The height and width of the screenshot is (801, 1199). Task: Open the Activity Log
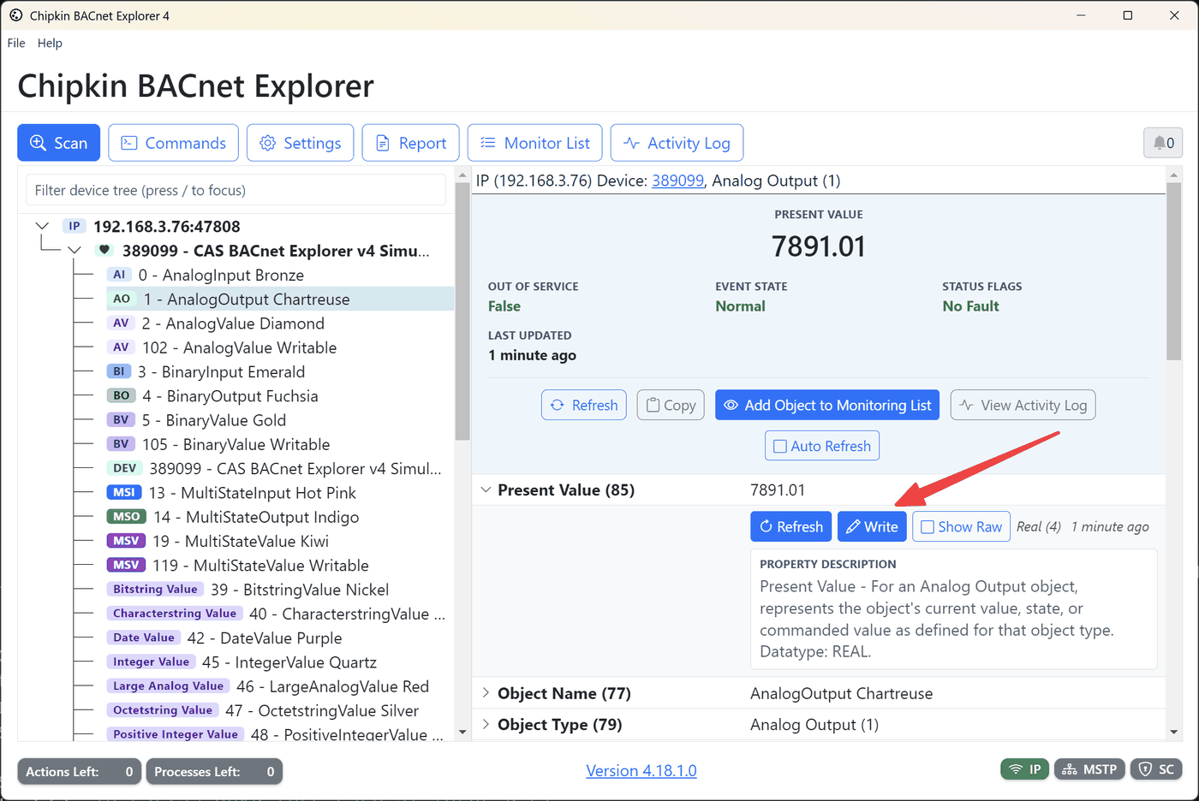pyautogui.click(x=677, y=143)
